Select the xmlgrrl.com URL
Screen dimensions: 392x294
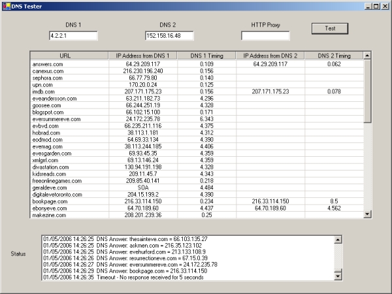pyautogui.click(x=45, y=160)
